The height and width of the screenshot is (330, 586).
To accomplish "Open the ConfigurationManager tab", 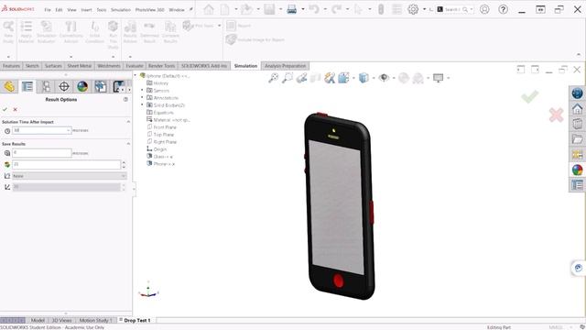I will [x=46, y=86].
